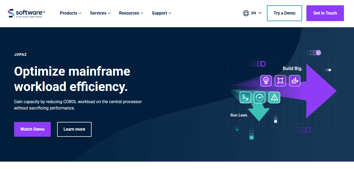Click the Try a Demo button
The height and width of the screenshot is (169, 354).
coord(284,13)
